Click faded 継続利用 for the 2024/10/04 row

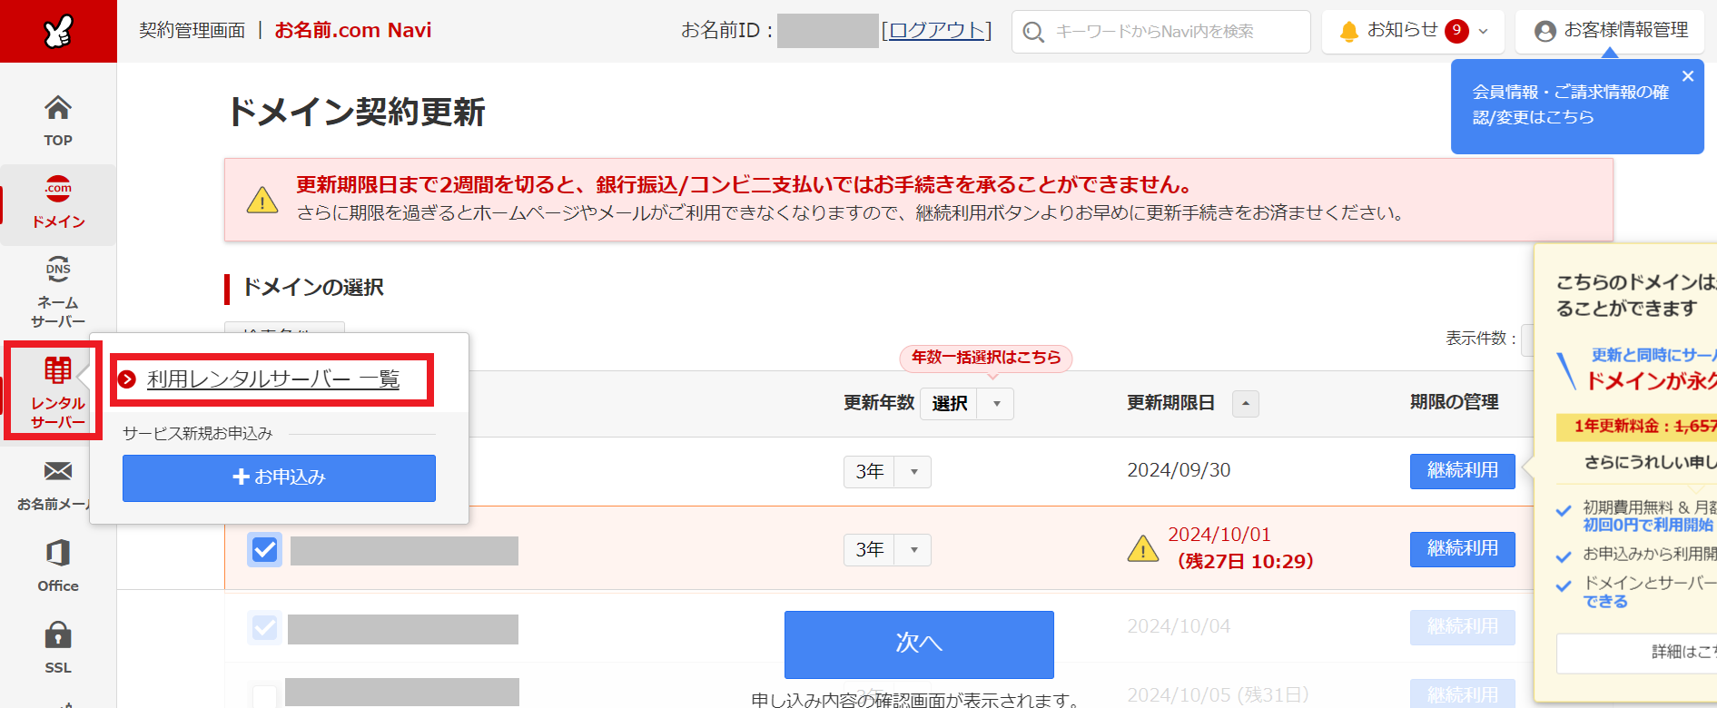point(1463,627)
